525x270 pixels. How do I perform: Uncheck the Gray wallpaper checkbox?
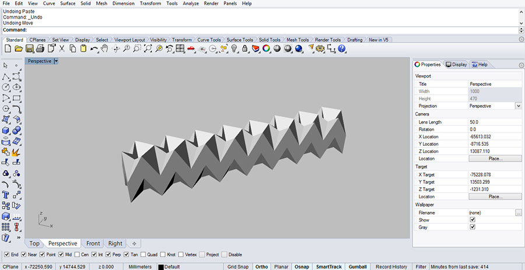[x=472, y=227]
